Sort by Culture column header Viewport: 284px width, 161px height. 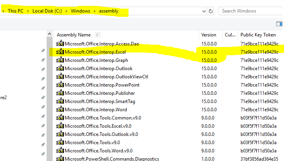230,35
